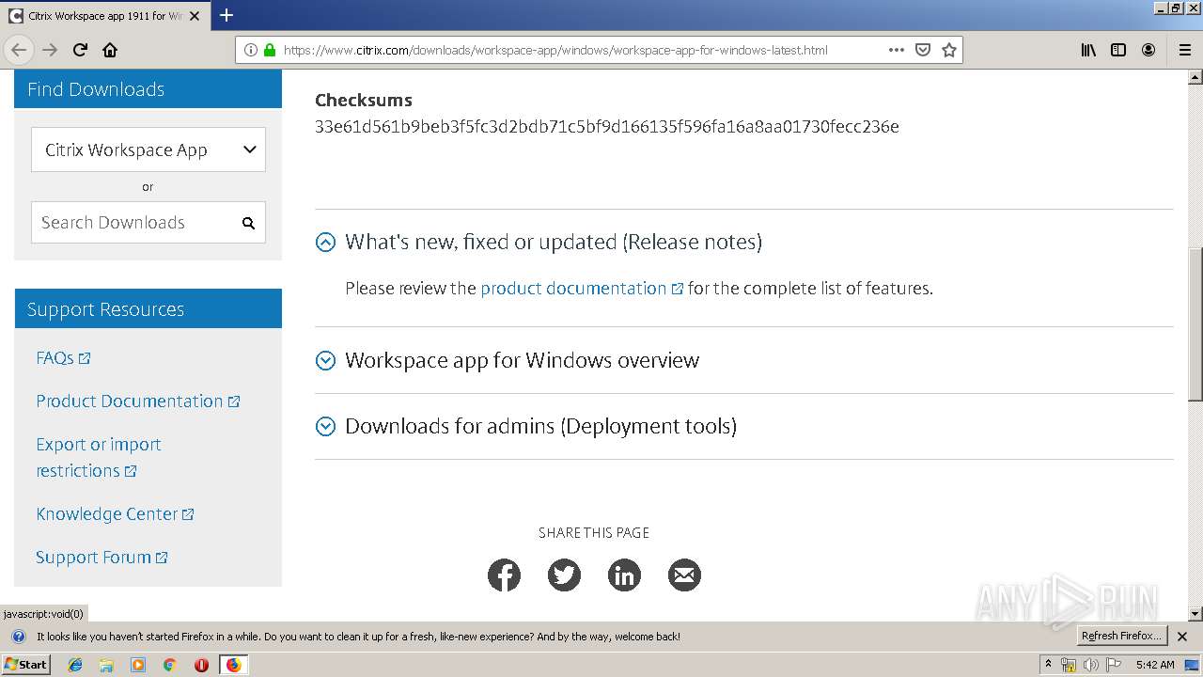Submit the Search Downloads query
This screenshot has width=1203, height=677.
pyautogui.click(x=248, y=223)
